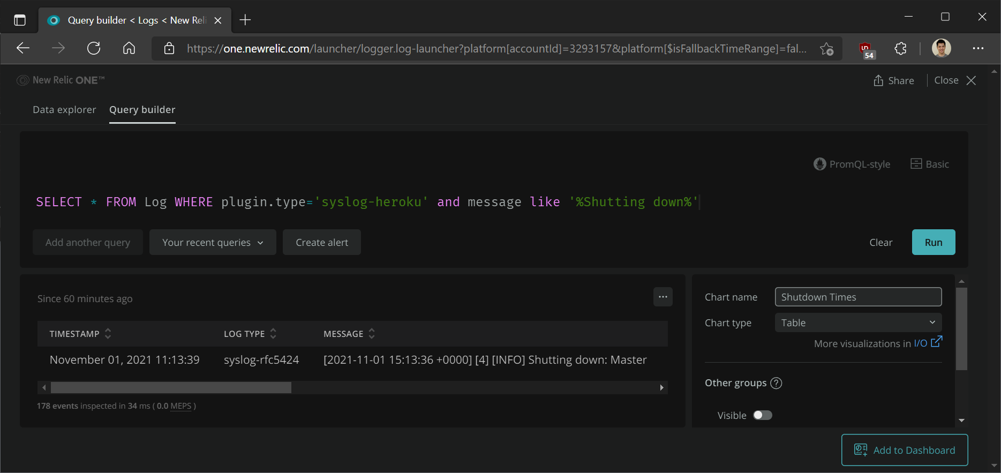The image size is (1001, 473).
Task: Open the browser home page
Action: tap(129, 48)
